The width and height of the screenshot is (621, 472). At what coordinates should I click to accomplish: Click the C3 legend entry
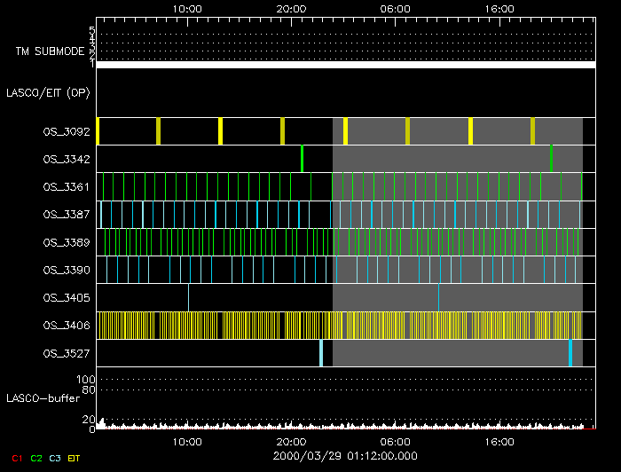(x=54, y=458)
